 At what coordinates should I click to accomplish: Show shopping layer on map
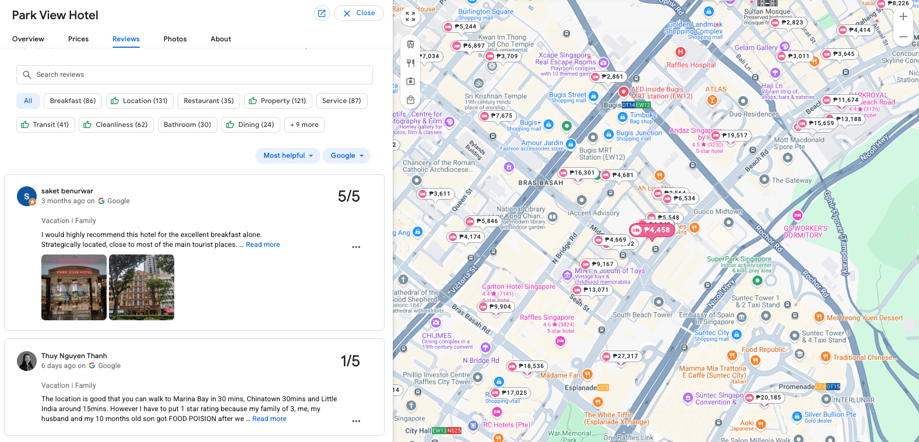410,100
